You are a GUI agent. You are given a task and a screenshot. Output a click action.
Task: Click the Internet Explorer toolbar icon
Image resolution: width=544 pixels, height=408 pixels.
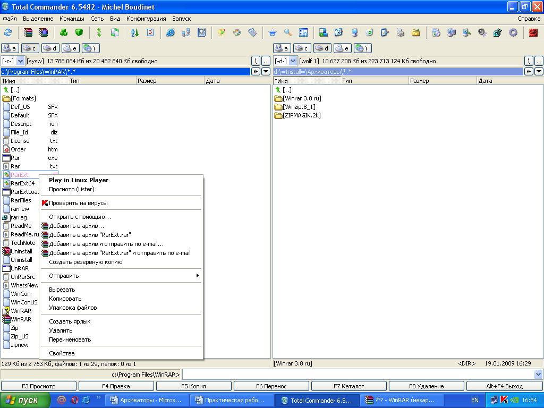[171, 32]
